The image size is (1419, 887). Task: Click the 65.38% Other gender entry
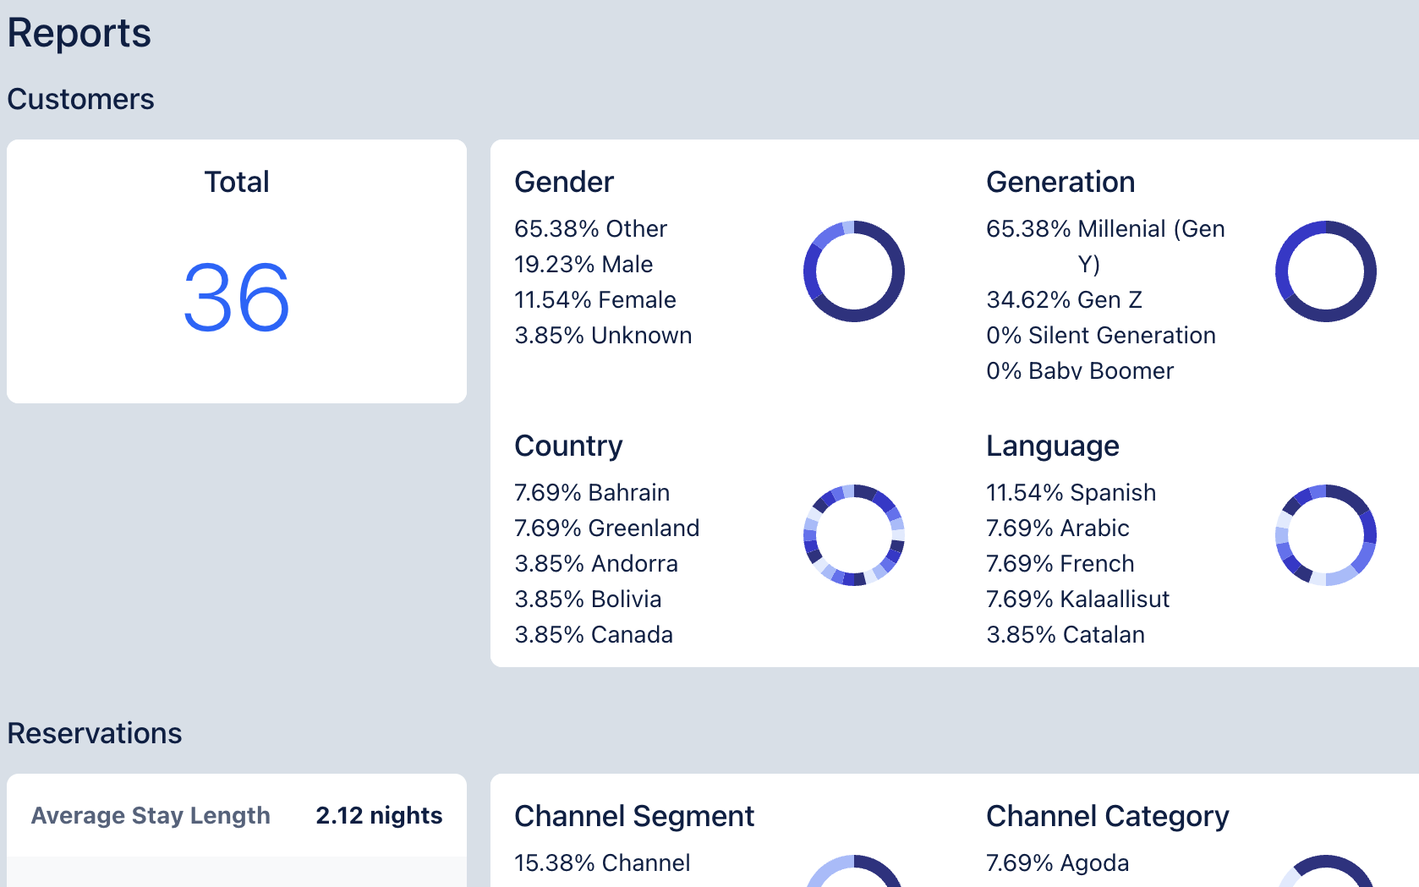[590, 229]
